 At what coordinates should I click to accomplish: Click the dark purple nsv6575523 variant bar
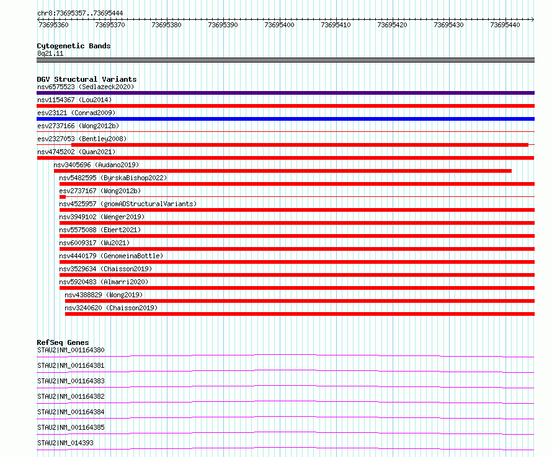pyautogui.click(x=285, y=93)
